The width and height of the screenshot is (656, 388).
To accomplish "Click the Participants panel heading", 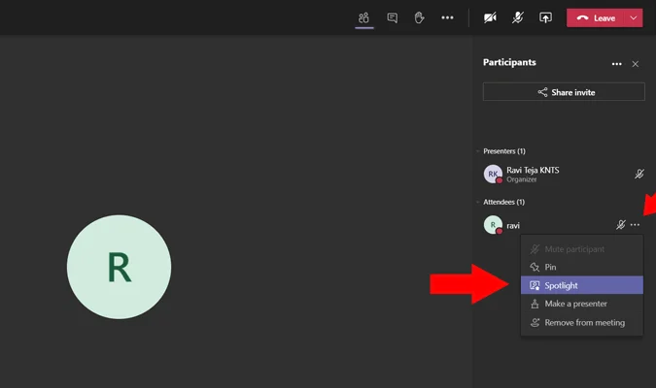I will tap(509, 62).
